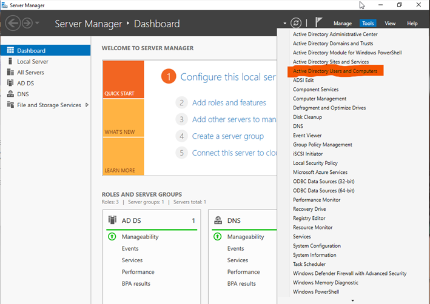The width and height of the screenshot is (430, 304).
Task: Open Active Directory Users and Computers
Action: pyautogui.click(x=335, y=71)
